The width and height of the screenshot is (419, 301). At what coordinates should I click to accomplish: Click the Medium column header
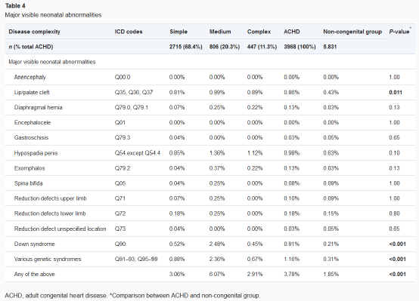(220, 32)
